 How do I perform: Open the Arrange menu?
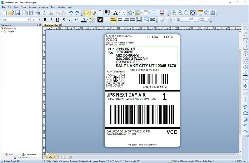coord(32,7)
